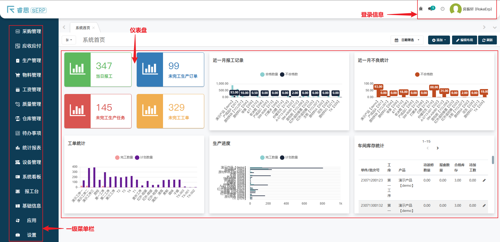The height and width of the screenshot is (242, 500).
Task: Click the bug report icon in header
Action: (421, 9)
